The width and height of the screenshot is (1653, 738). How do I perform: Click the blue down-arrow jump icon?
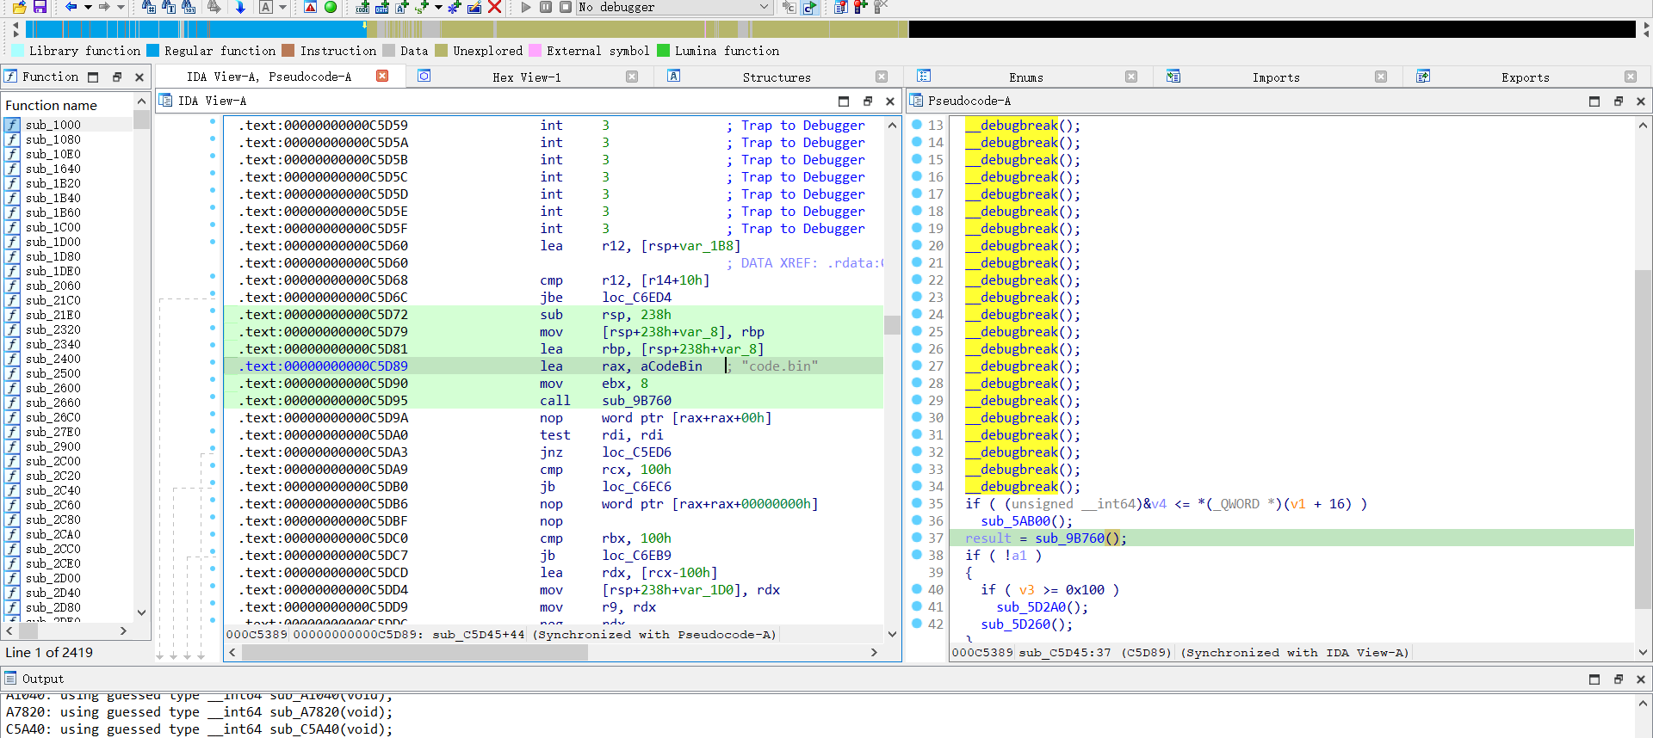(x=240, y=7)
